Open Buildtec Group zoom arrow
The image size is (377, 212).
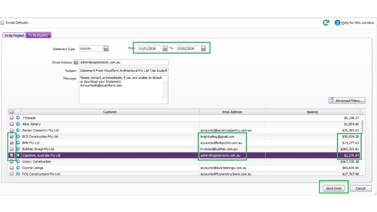pyautogui.click(x=18, y=149)
